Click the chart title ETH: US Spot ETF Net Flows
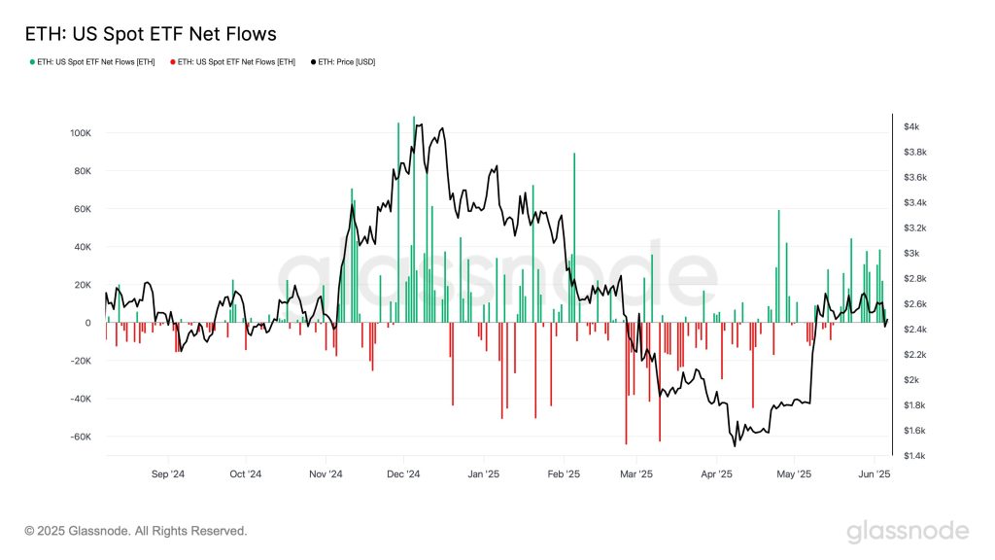Image resolution: width=995 pixels, height=560 pixels. (151, 34)
